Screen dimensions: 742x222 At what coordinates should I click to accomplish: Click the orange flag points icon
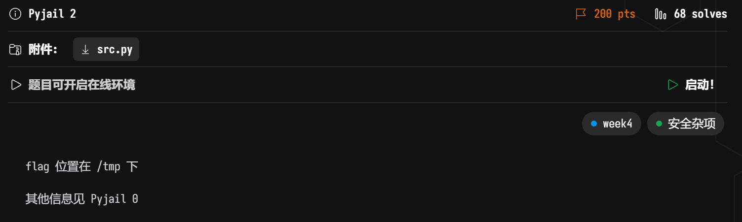click(x=581, y=14)
